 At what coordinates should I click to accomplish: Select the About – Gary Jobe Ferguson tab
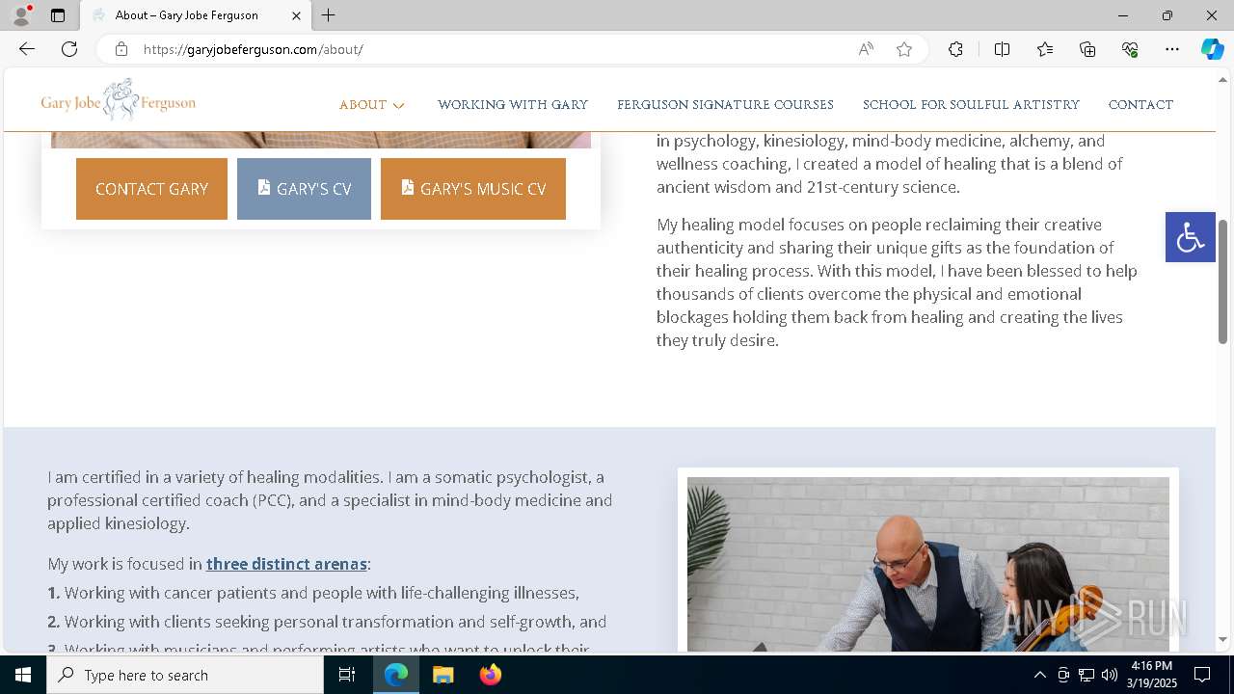(196, 15)
